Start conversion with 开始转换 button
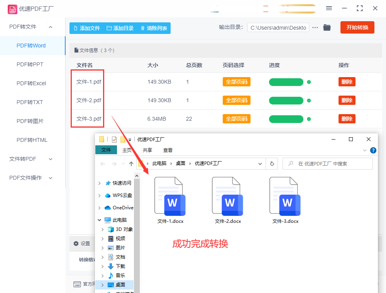This screenshot has width=386, height=293. 357,27
